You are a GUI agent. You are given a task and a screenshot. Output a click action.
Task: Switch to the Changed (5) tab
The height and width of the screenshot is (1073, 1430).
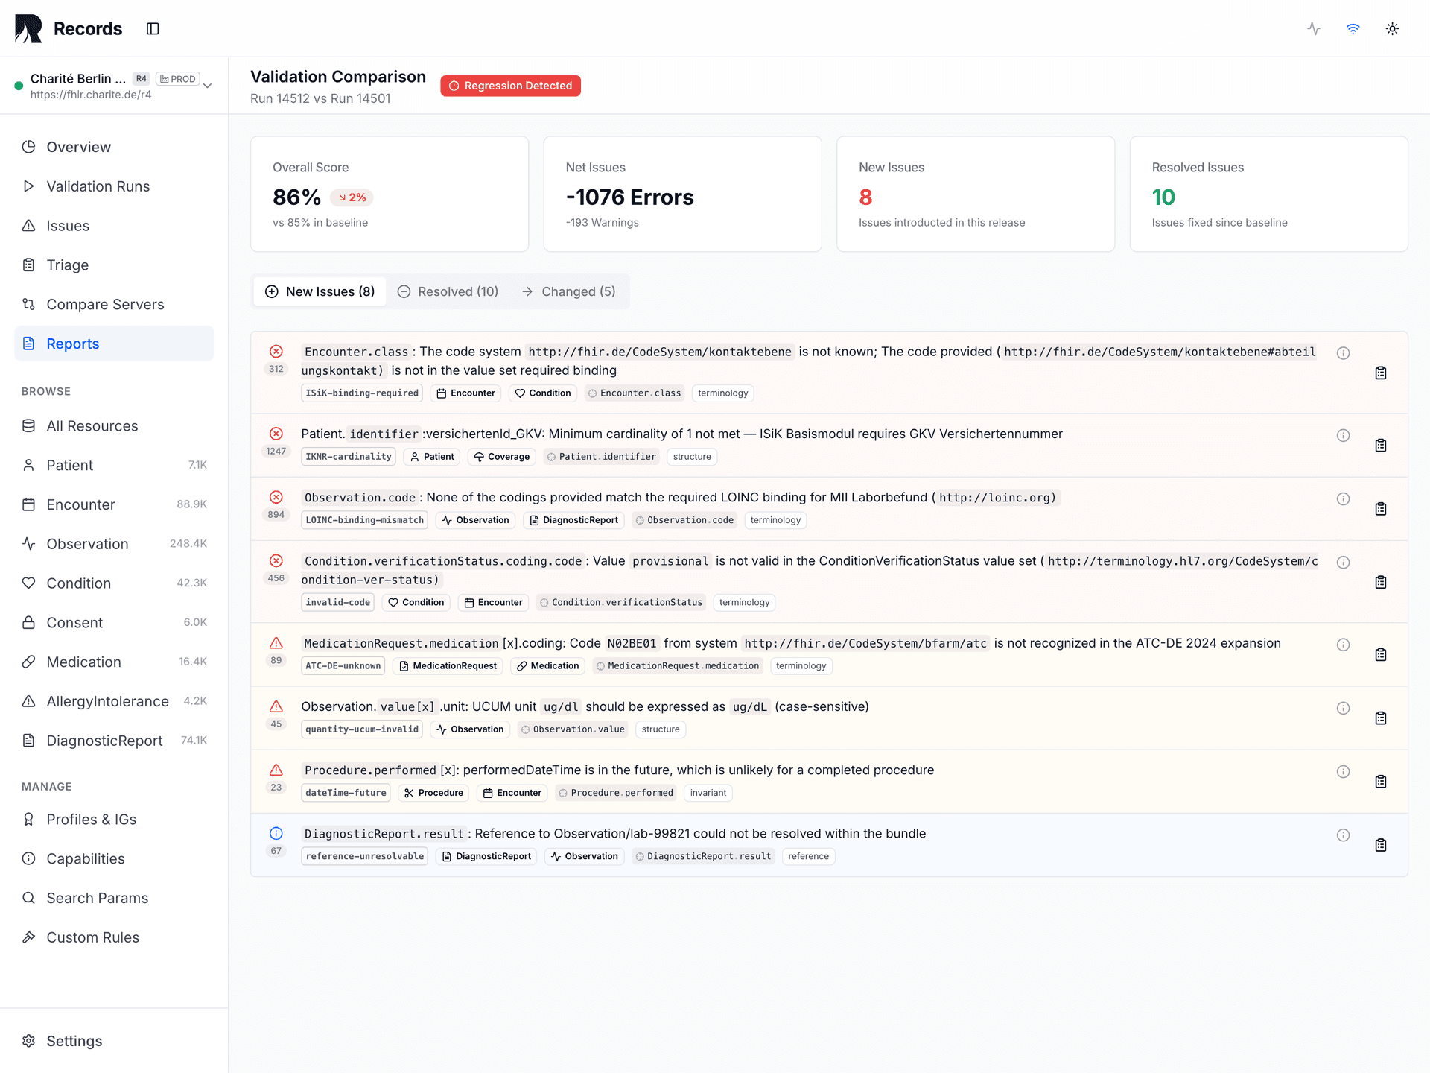(x=569, y=291)
